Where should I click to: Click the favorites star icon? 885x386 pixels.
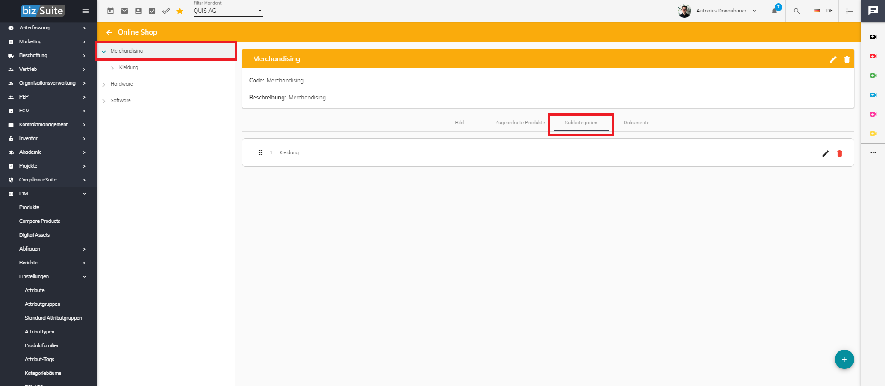coord(180,11)
